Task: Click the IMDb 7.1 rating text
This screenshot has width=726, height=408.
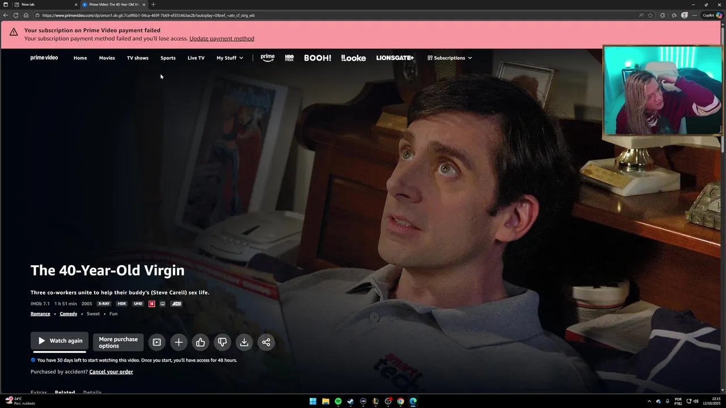Action: pos(40,304)
